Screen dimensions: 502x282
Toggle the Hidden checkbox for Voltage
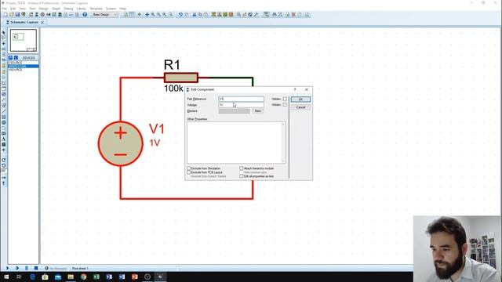pos(285,104)
